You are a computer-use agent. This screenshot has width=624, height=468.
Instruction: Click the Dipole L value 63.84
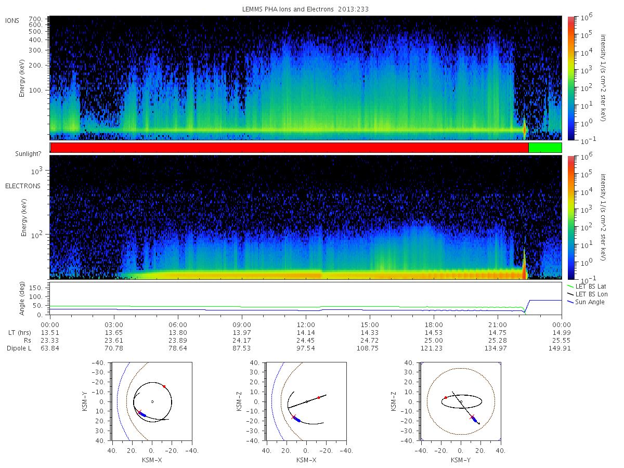point(50,348)
